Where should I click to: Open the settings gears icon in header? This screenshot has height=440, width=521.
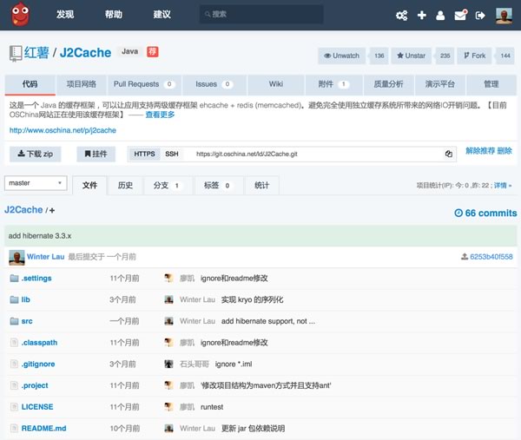pos(401,16)
